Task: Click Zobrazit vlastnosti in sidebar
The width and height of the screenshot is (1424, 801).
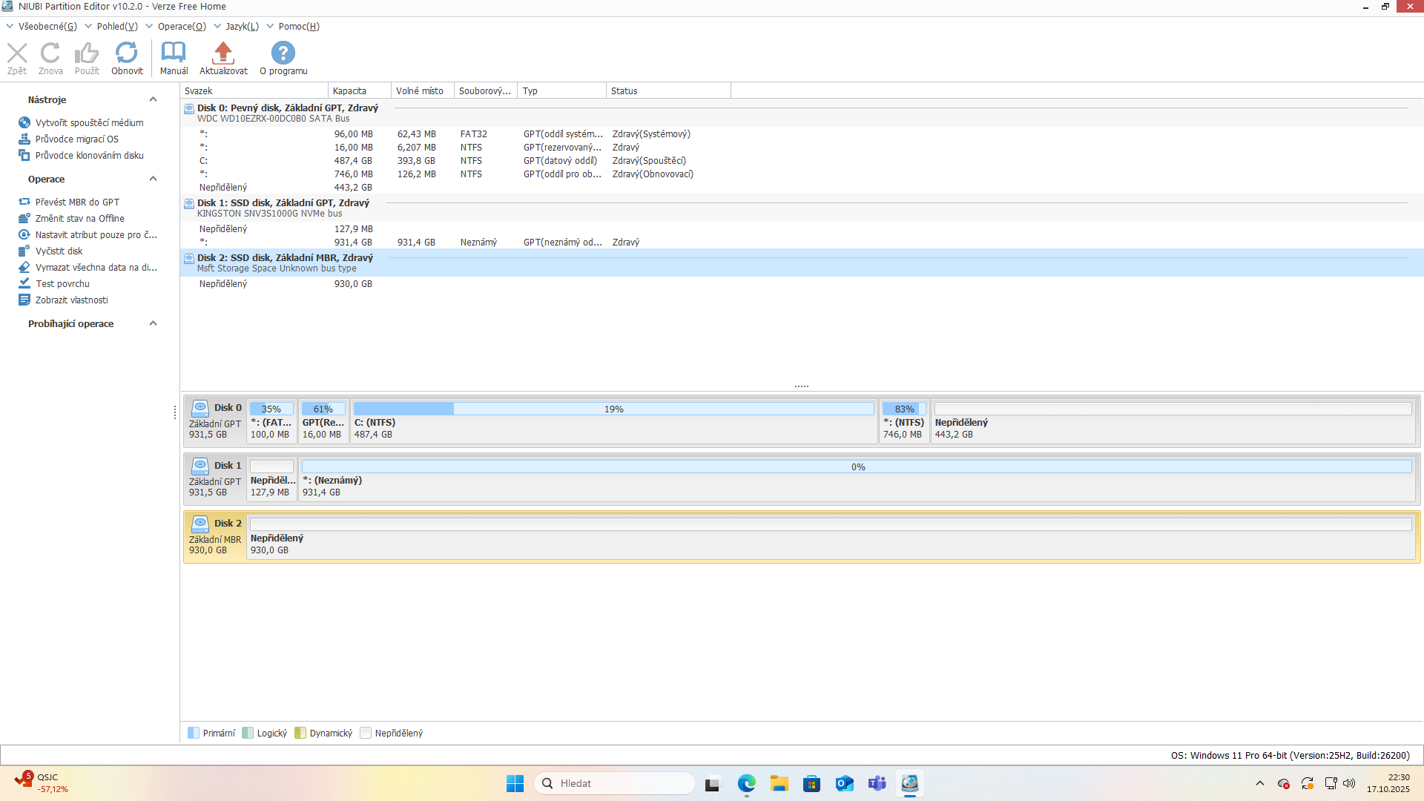Action: click(71, 300)
